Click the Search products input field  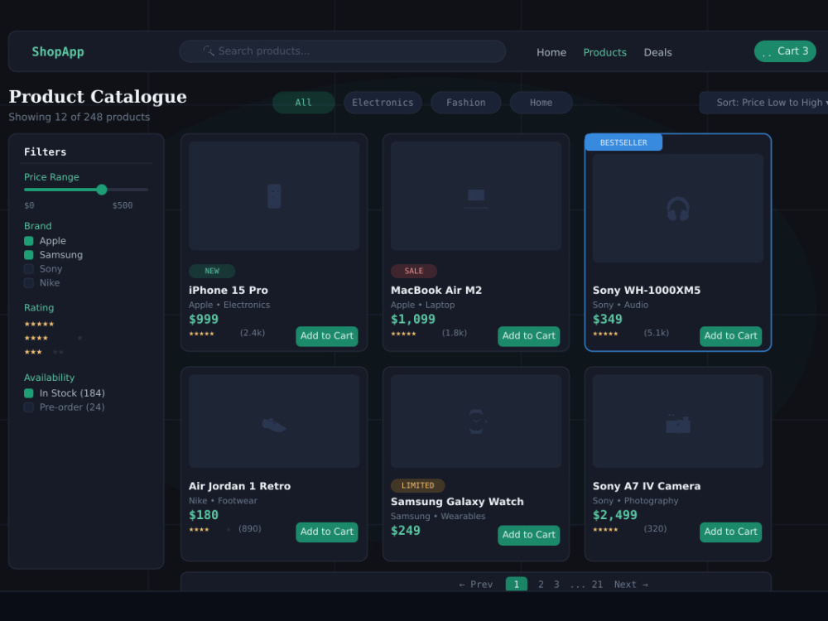(342, 51)
